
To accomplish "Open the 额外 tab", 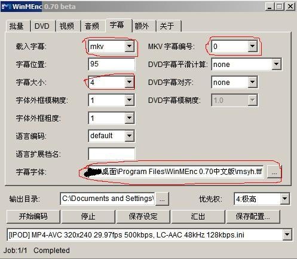I will [x=144, y=26].
